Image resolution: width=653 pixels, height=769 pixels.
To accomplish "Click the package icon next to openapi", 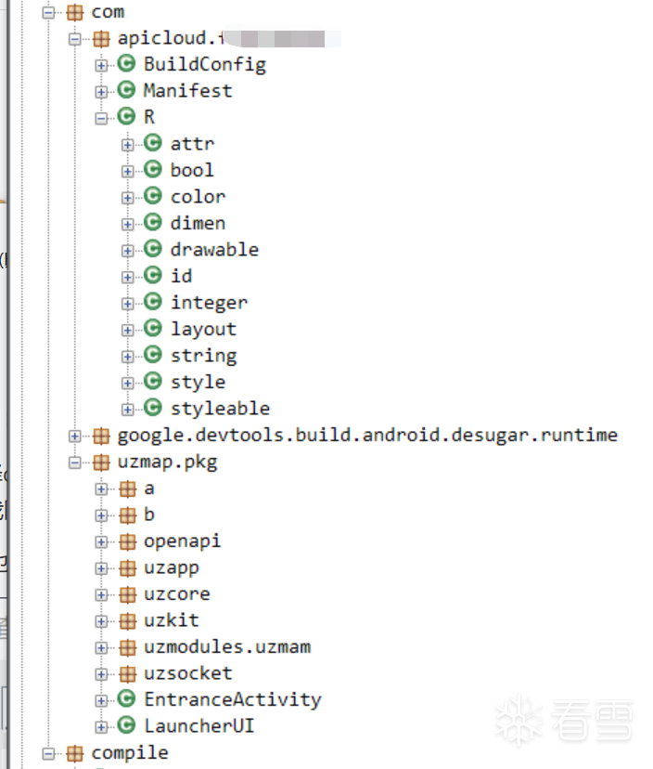I will click(127, 541).
